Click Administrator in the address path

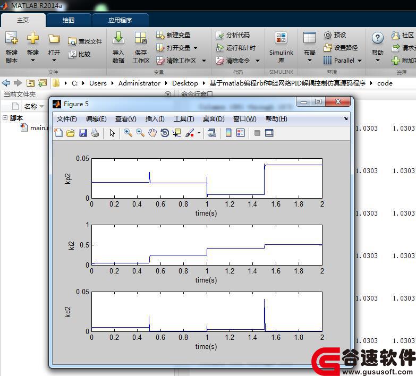coord(139,83)
